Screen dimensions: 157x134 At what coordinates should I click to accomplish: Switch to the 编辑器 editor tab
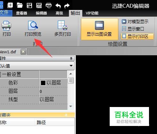[x=41, y=13]
